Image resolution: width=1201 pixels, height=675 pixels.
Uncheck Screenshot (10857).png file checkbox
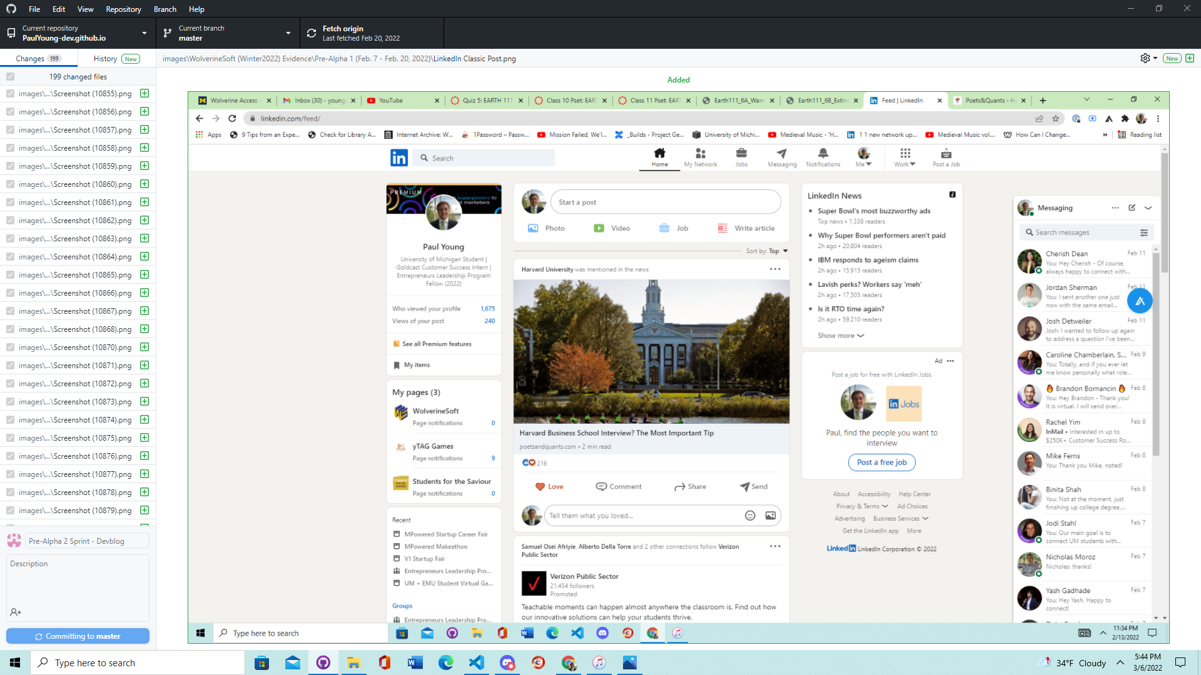tap(10, 129)
